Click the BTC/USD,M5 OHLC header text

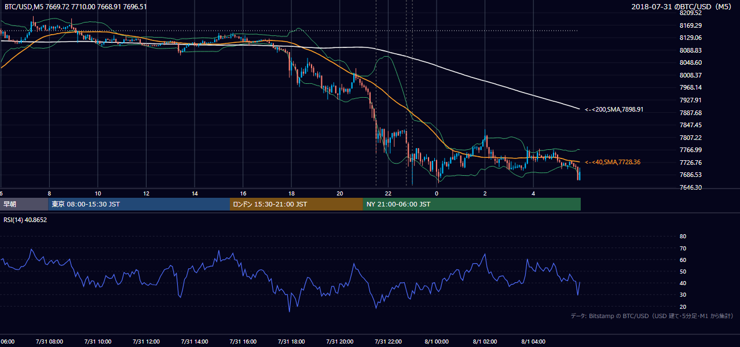click(75, 7)
